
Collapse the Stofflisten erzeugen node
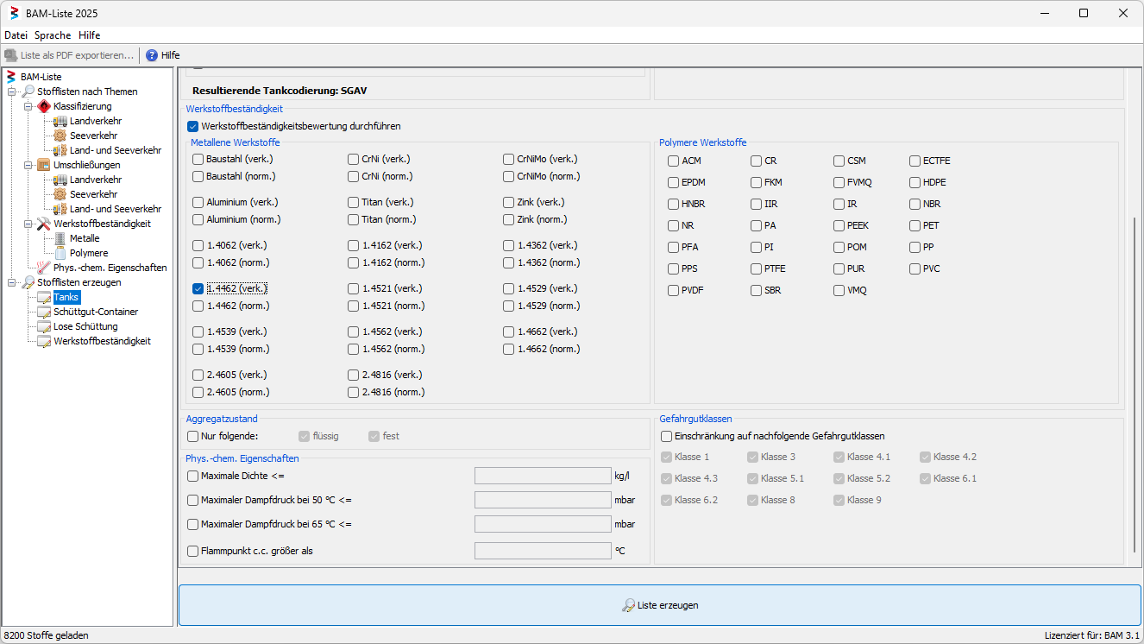[x=12, y=282]
